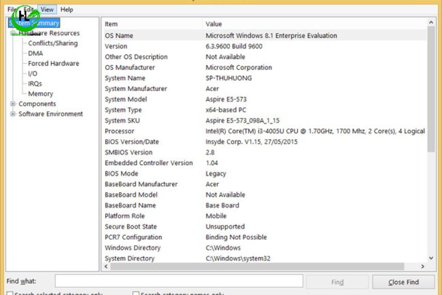Toggle Search selected category only checkbox
The width and height of the screenshot is (442, 295).
[x=10, y=293]
